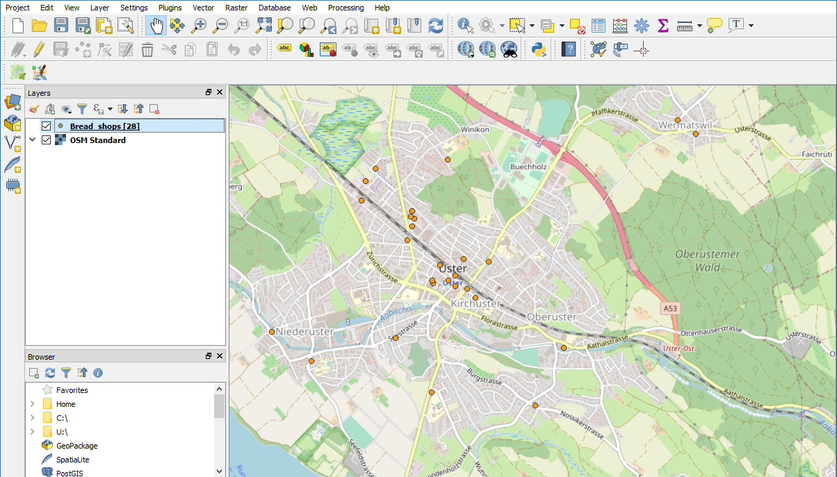Click Zoom Full Extent icon

(x=265, y=25)
